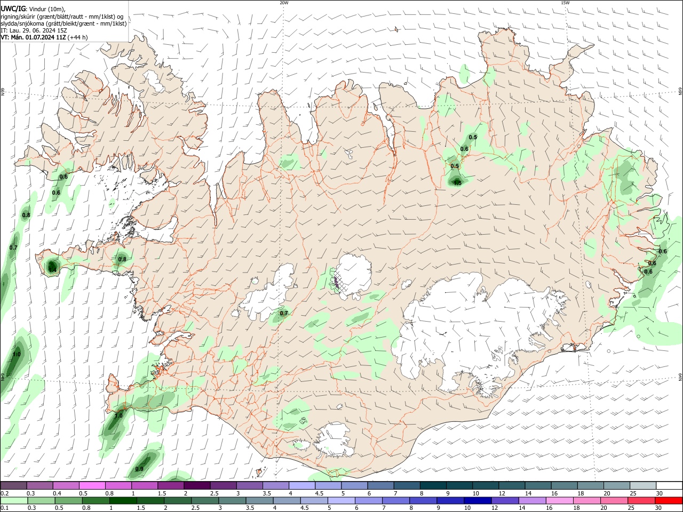
Task: Pick the 0.4 orchid snow legend swatch
Action: click(66, 485)
